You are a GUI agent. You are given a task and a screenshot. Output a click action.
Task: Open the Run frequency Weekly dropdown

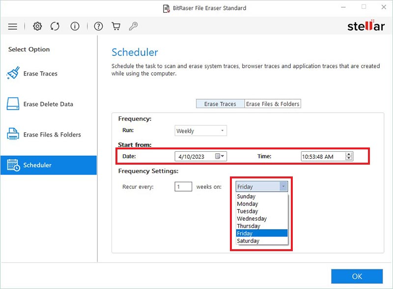pyautogui.click(x=200, y=130)
